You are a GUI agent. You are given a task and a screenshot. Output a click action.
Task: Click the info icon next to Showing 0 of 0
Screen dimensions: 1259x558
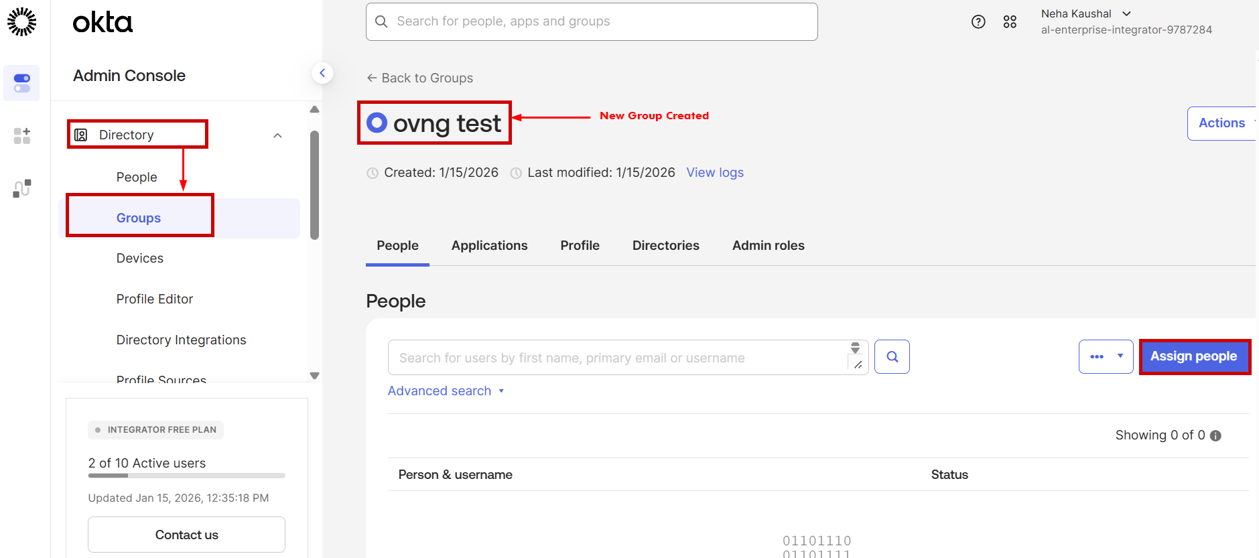point(1216,435)
